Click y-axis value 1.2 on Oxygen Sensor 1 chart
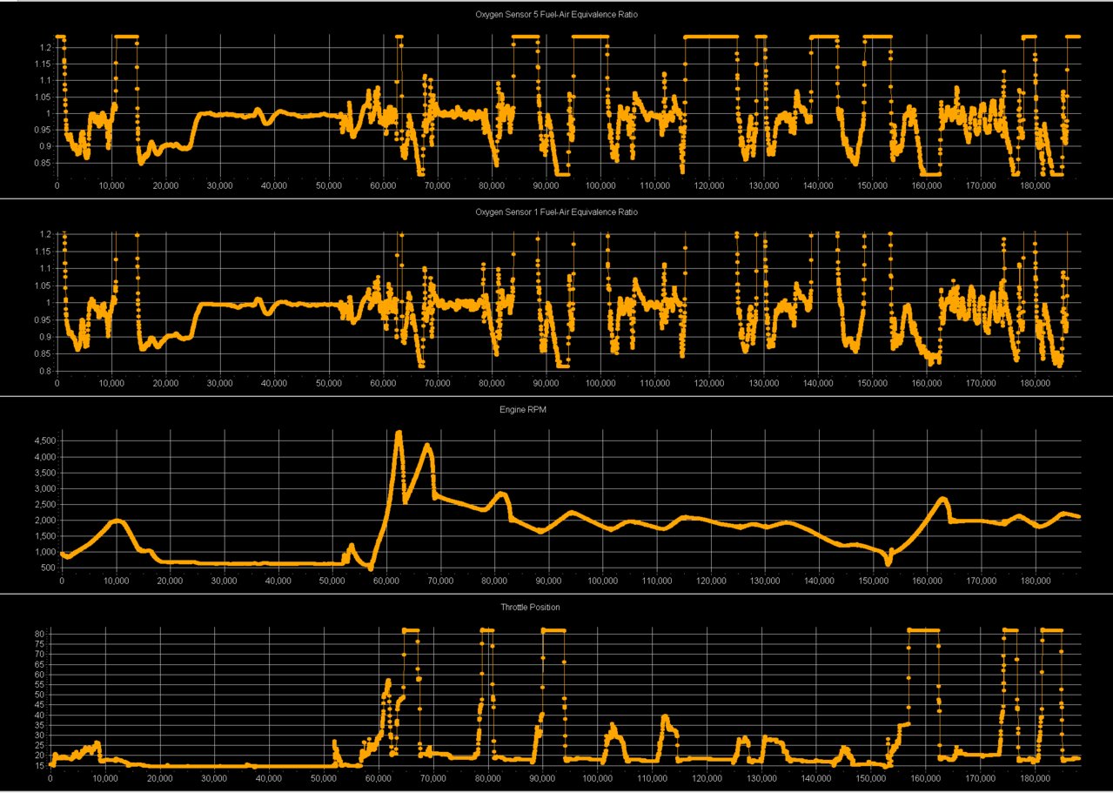Screen dimensions: 1113x793 45,235
